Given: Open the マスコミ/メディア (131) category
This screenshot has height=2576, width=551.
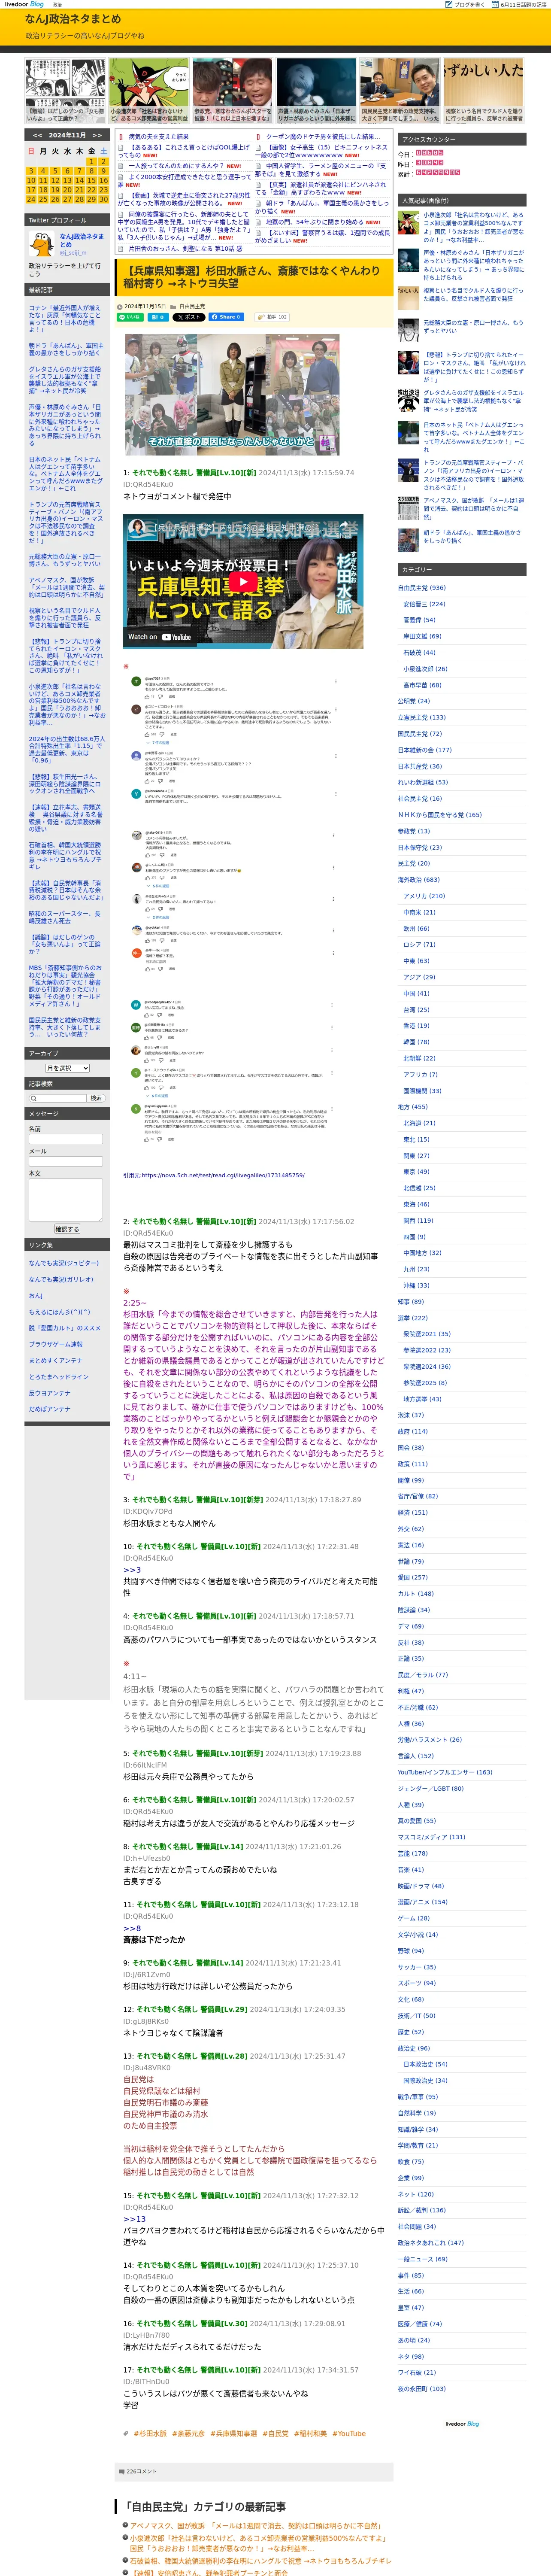Looking at the screenshot, I should (432, 1837).
